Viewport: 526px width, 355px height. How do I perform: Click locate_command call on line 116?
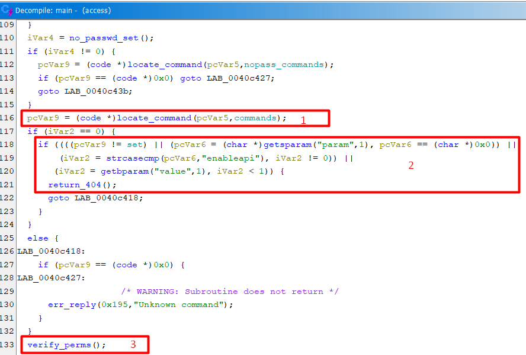(x=154, y=118)
